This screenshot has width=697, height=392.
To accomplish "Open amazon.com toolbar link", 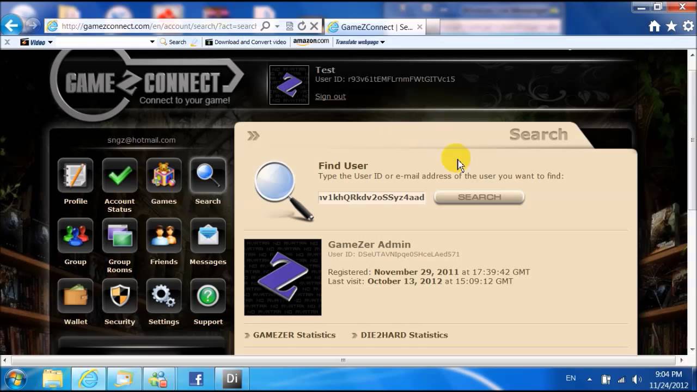I will tap(311, 41).
